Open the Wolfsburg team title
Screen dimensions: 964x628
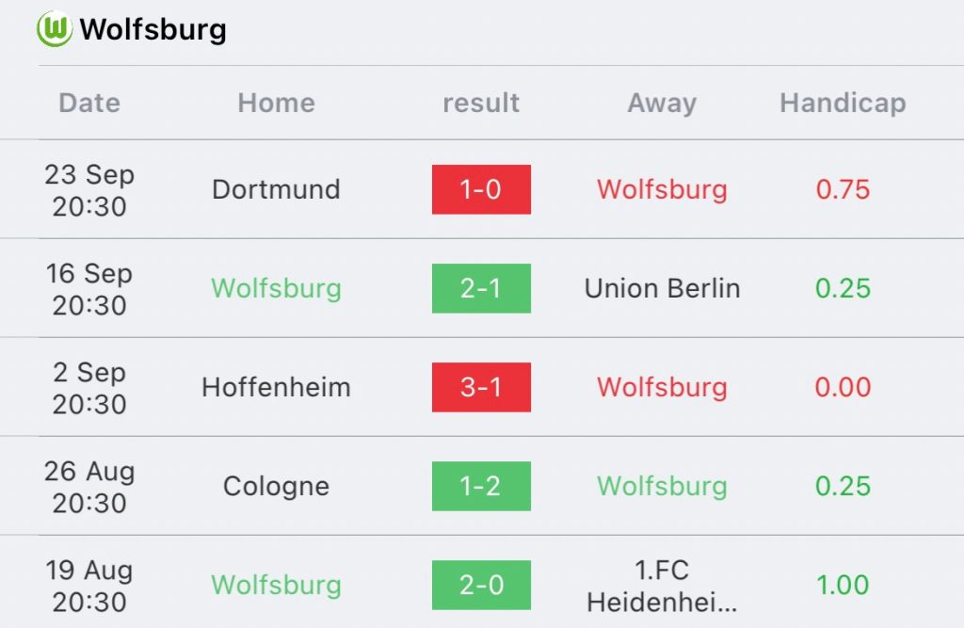(153, 29)
